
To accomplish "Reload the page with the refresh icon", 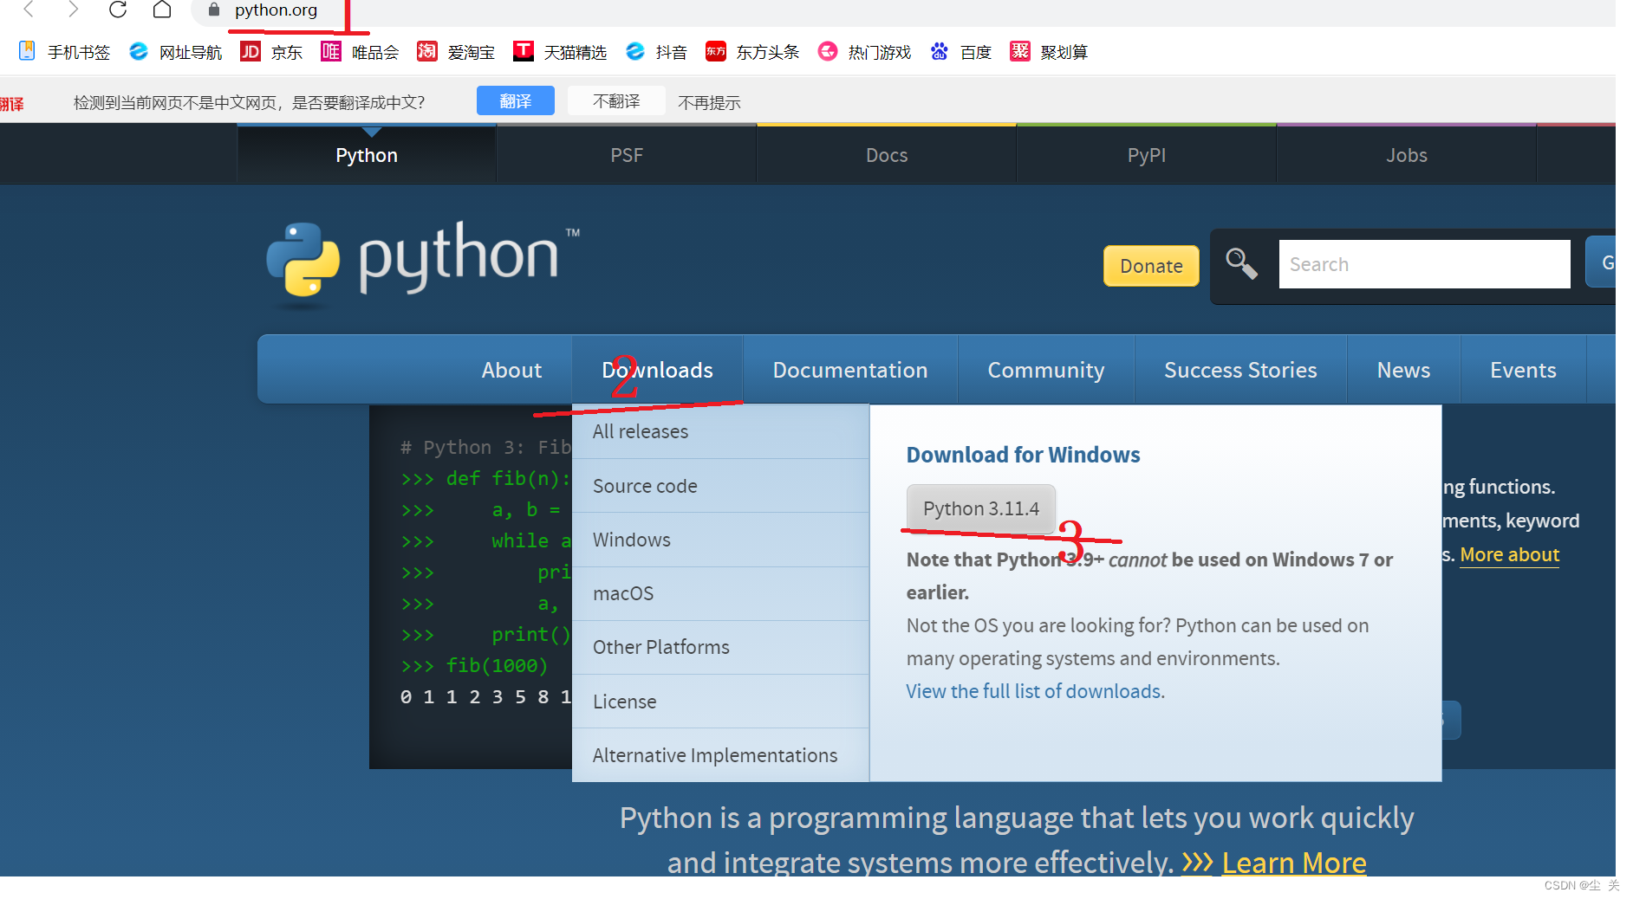I will click(118, 10).
